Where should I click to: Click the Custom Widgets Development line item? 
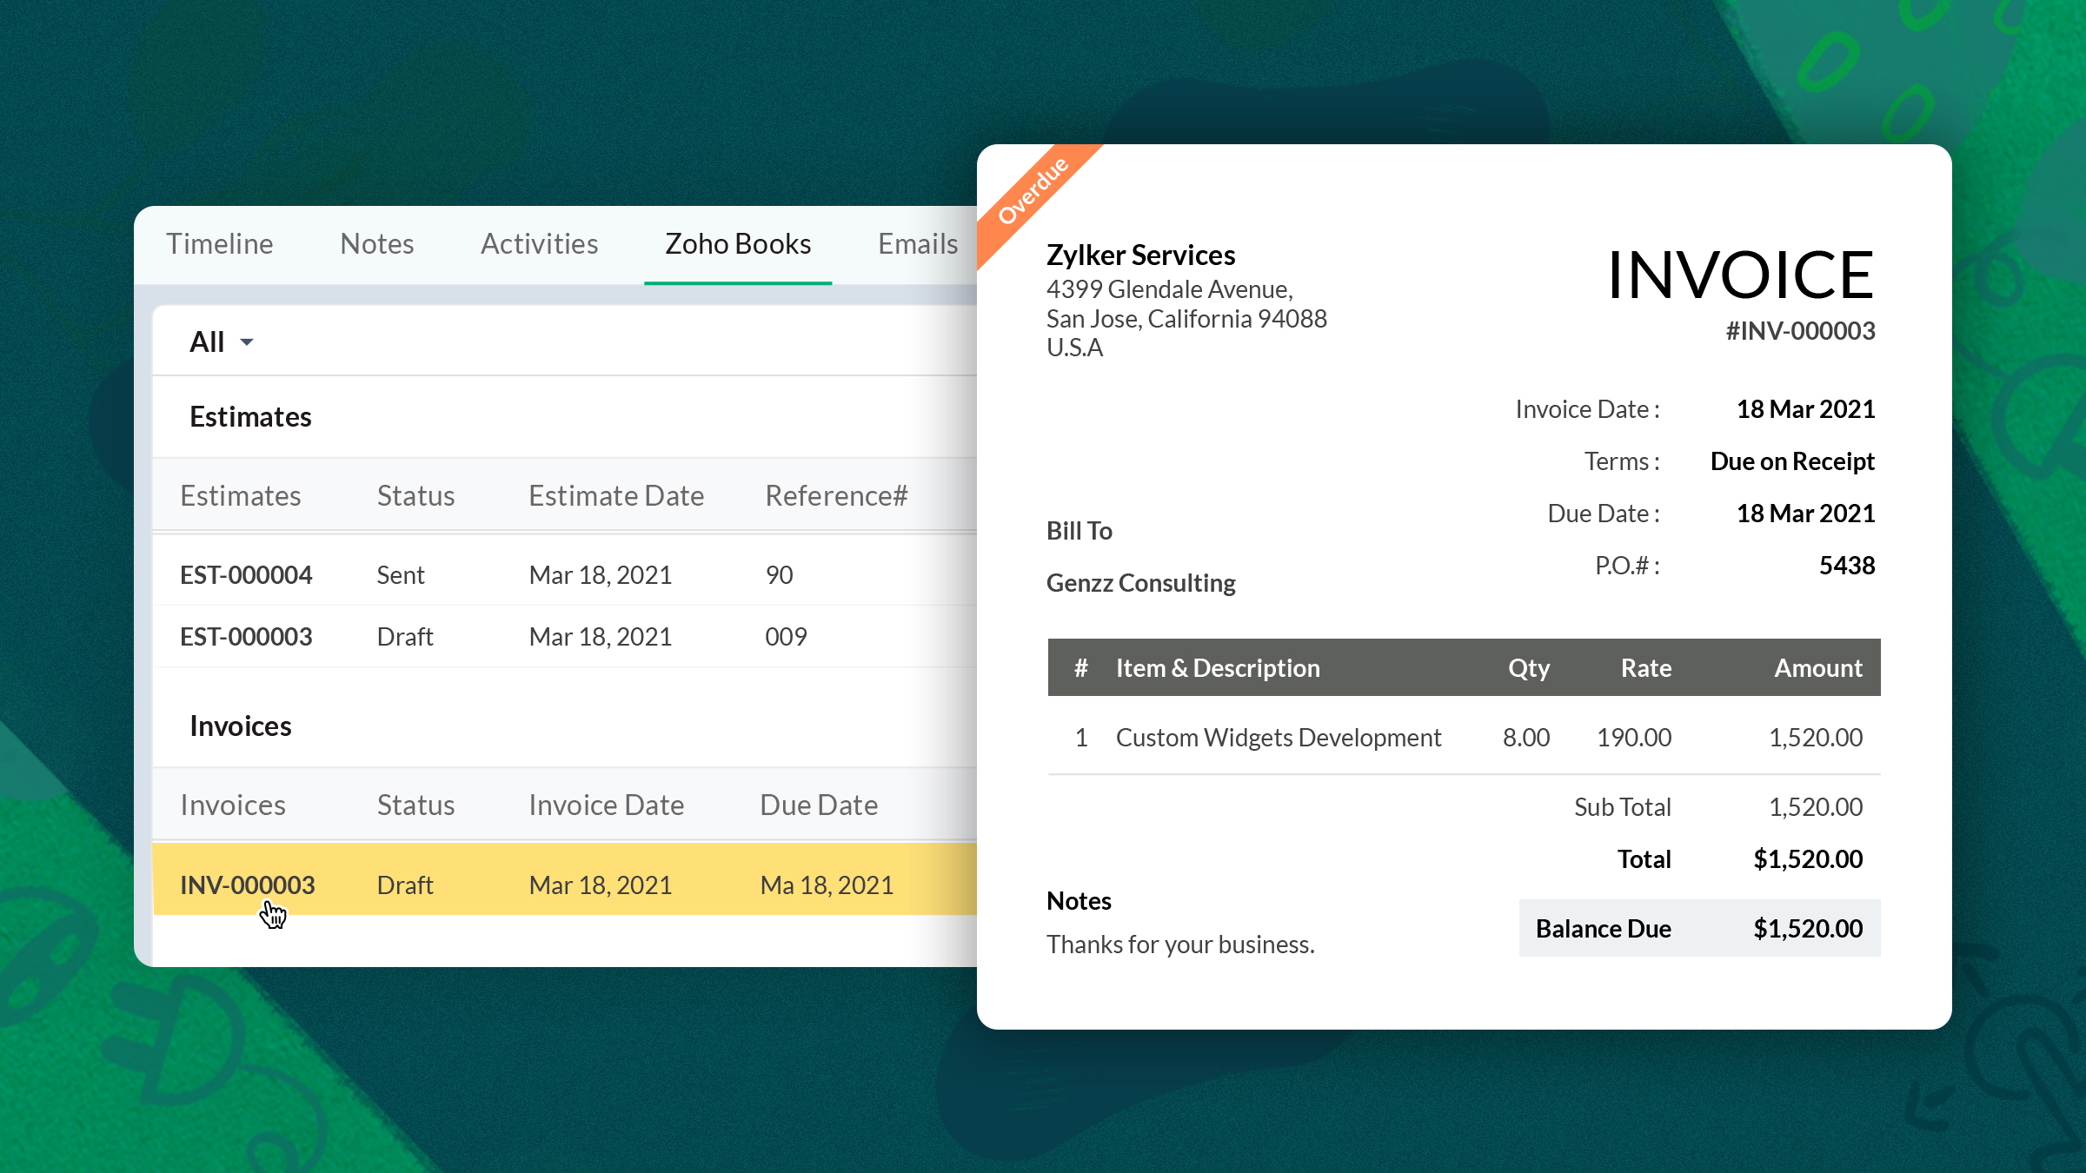[x=1279, y=737]
